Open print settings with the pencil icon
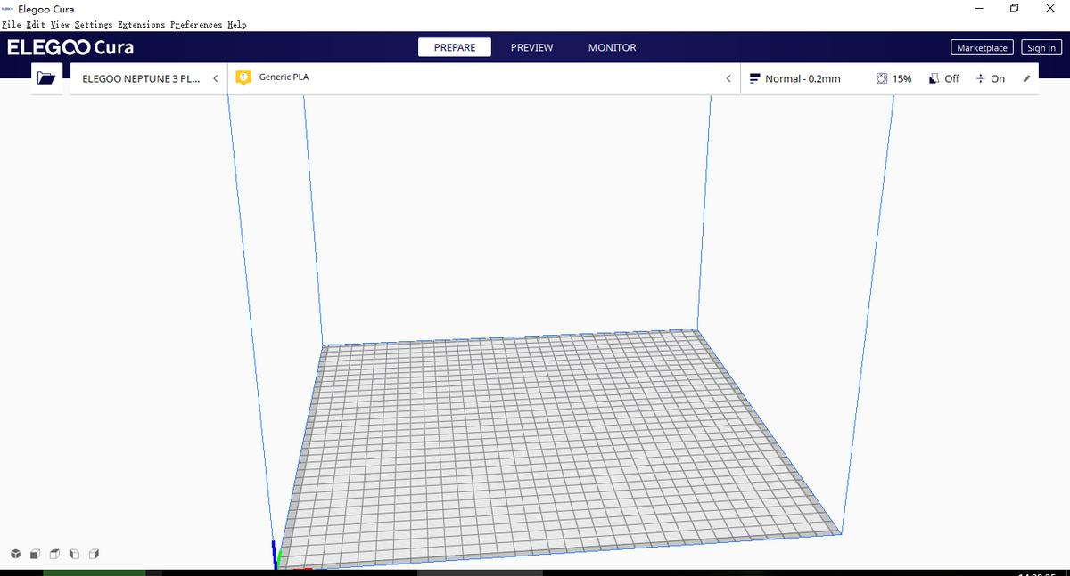1070x576 pixels. coord(1026,78)
